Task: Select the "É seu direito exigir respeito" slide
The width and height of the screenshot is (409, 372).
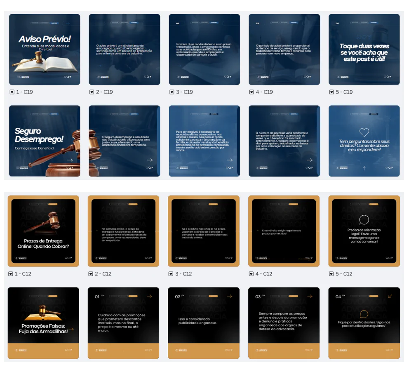Action: point(284,231)
